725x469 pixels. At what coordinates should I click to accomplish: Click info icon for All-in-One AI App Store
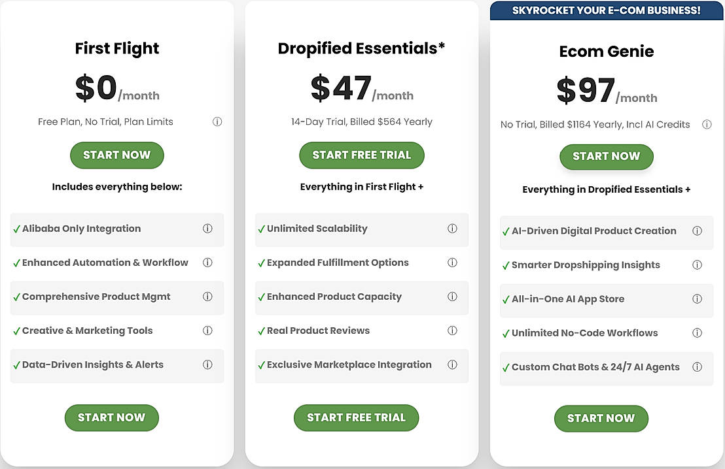(x=697, y=299)
